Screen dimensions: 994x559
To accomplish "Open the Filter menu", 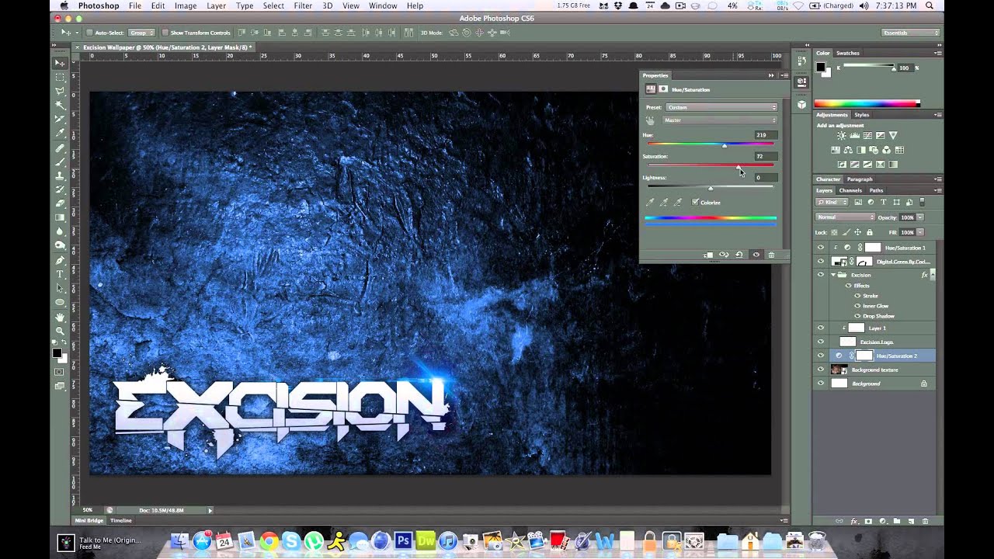I will 303,5.
